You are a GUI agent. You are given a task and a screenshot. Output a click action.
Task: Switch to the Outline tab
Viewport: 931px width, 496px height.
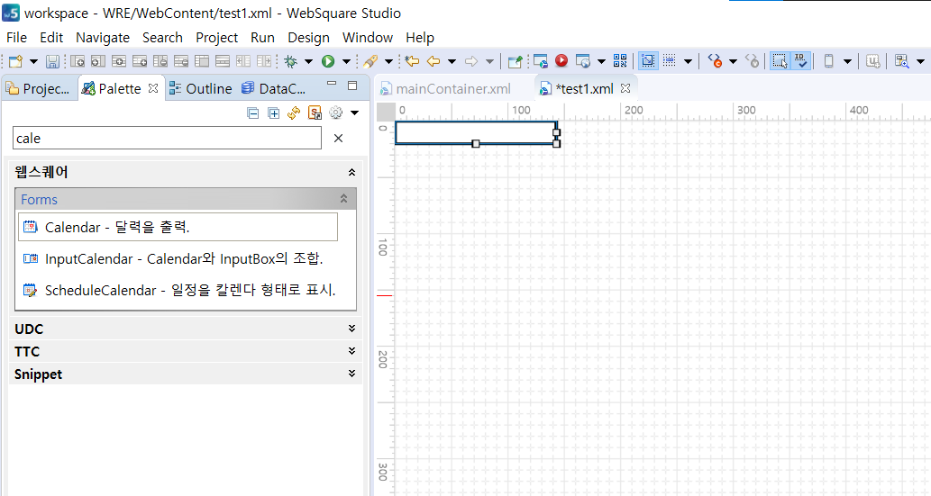pyautogui.click(x=201, y=88)
